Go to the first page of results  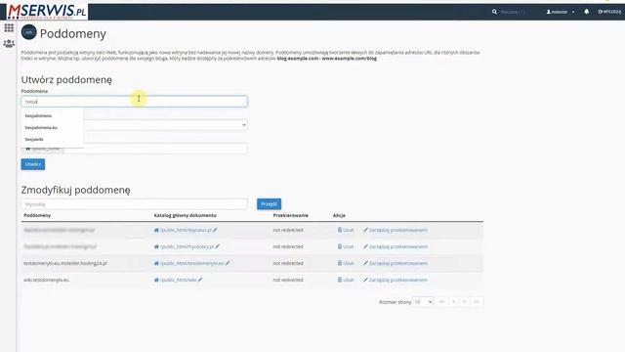(x=441, y=302)
